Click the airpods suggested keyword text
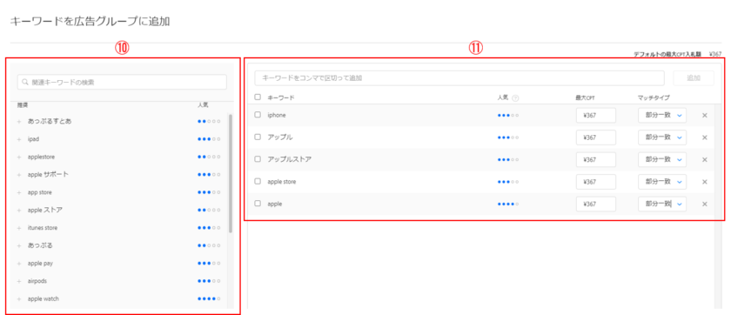 [x=37, y=281]
